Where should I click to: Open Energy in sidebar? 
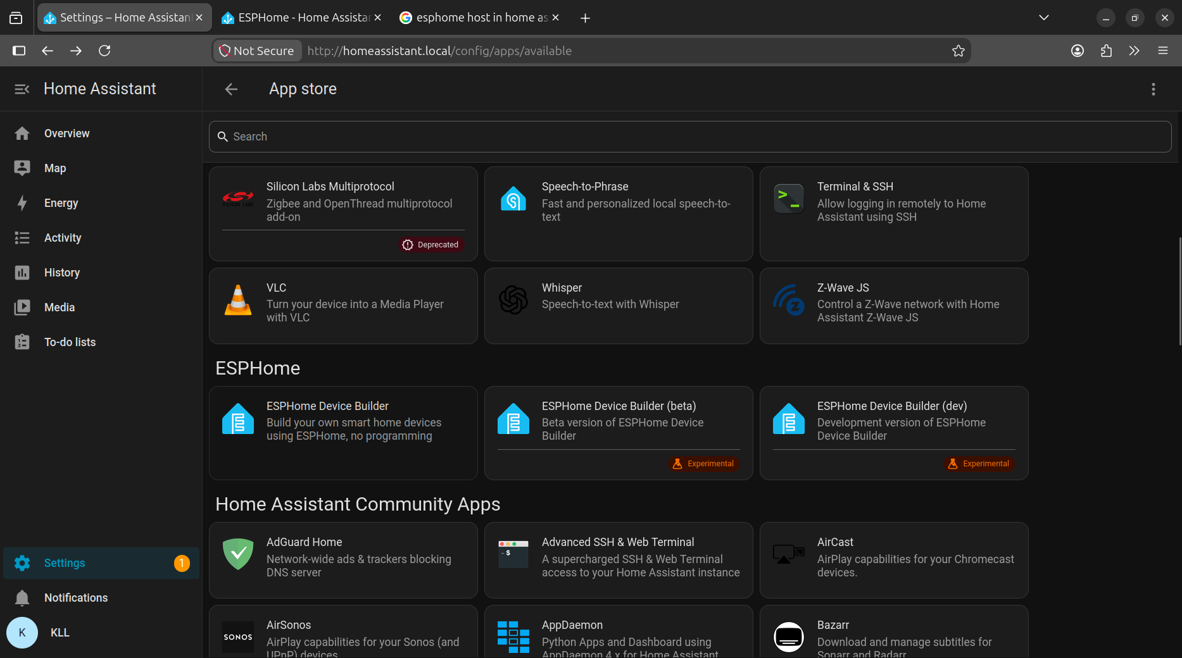pyautogui.click(x=101, y=203)
